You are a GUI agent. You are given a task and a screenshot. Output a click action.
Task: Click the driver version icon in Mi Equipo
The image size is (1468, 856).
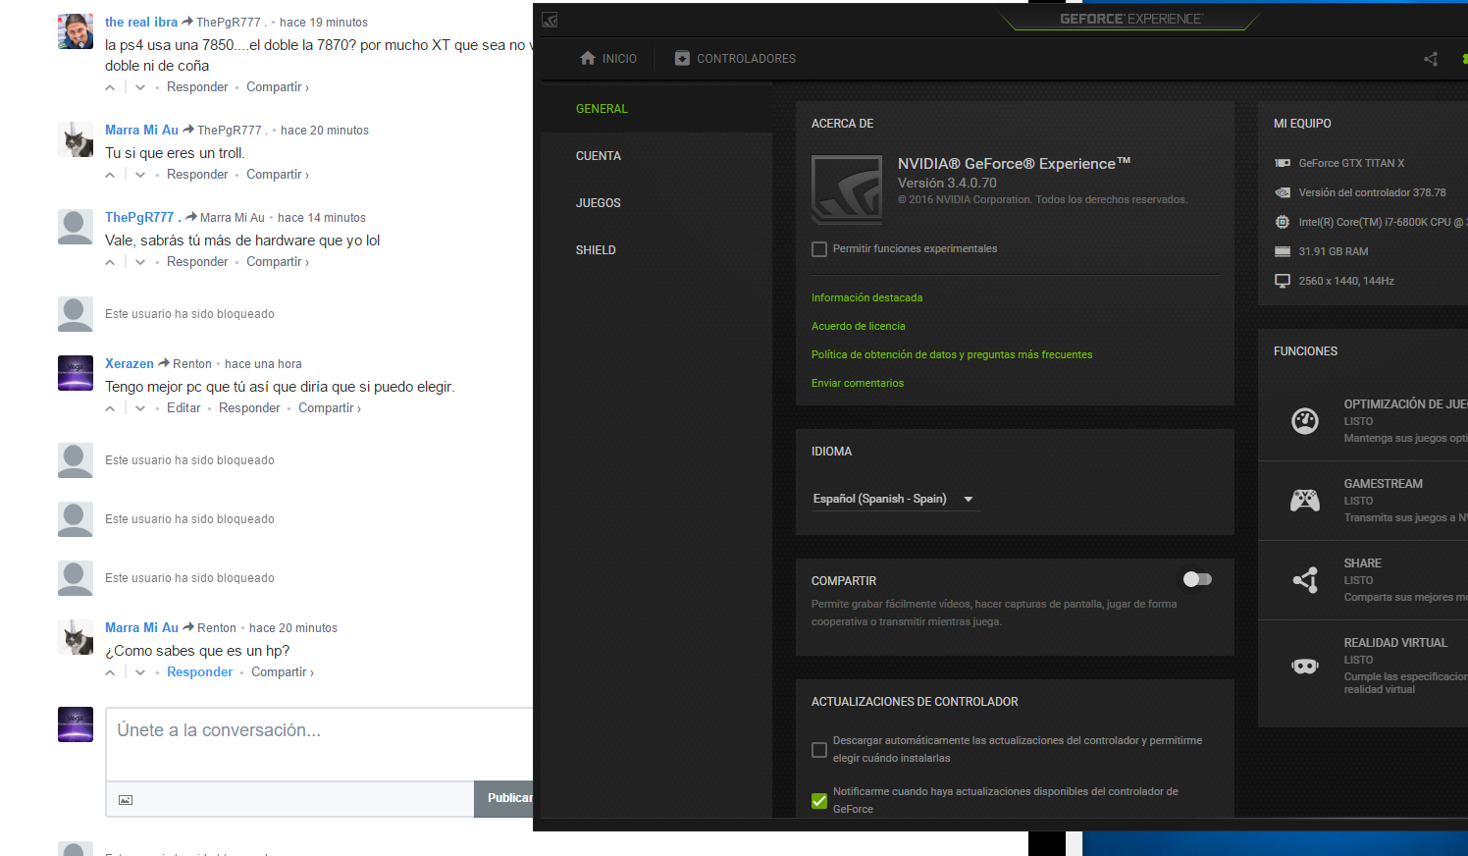pos(1283,192)
